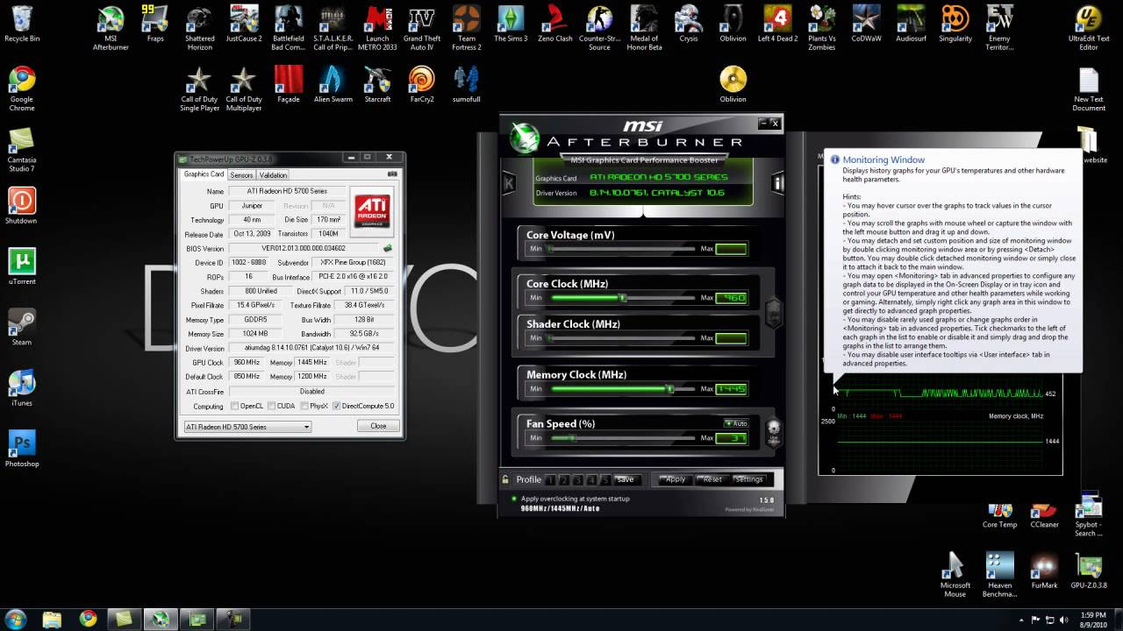This screenshot has height=631, width=1123.
Task: Click the GPU-Z screenshot camera icon
Action: (392, 174)
